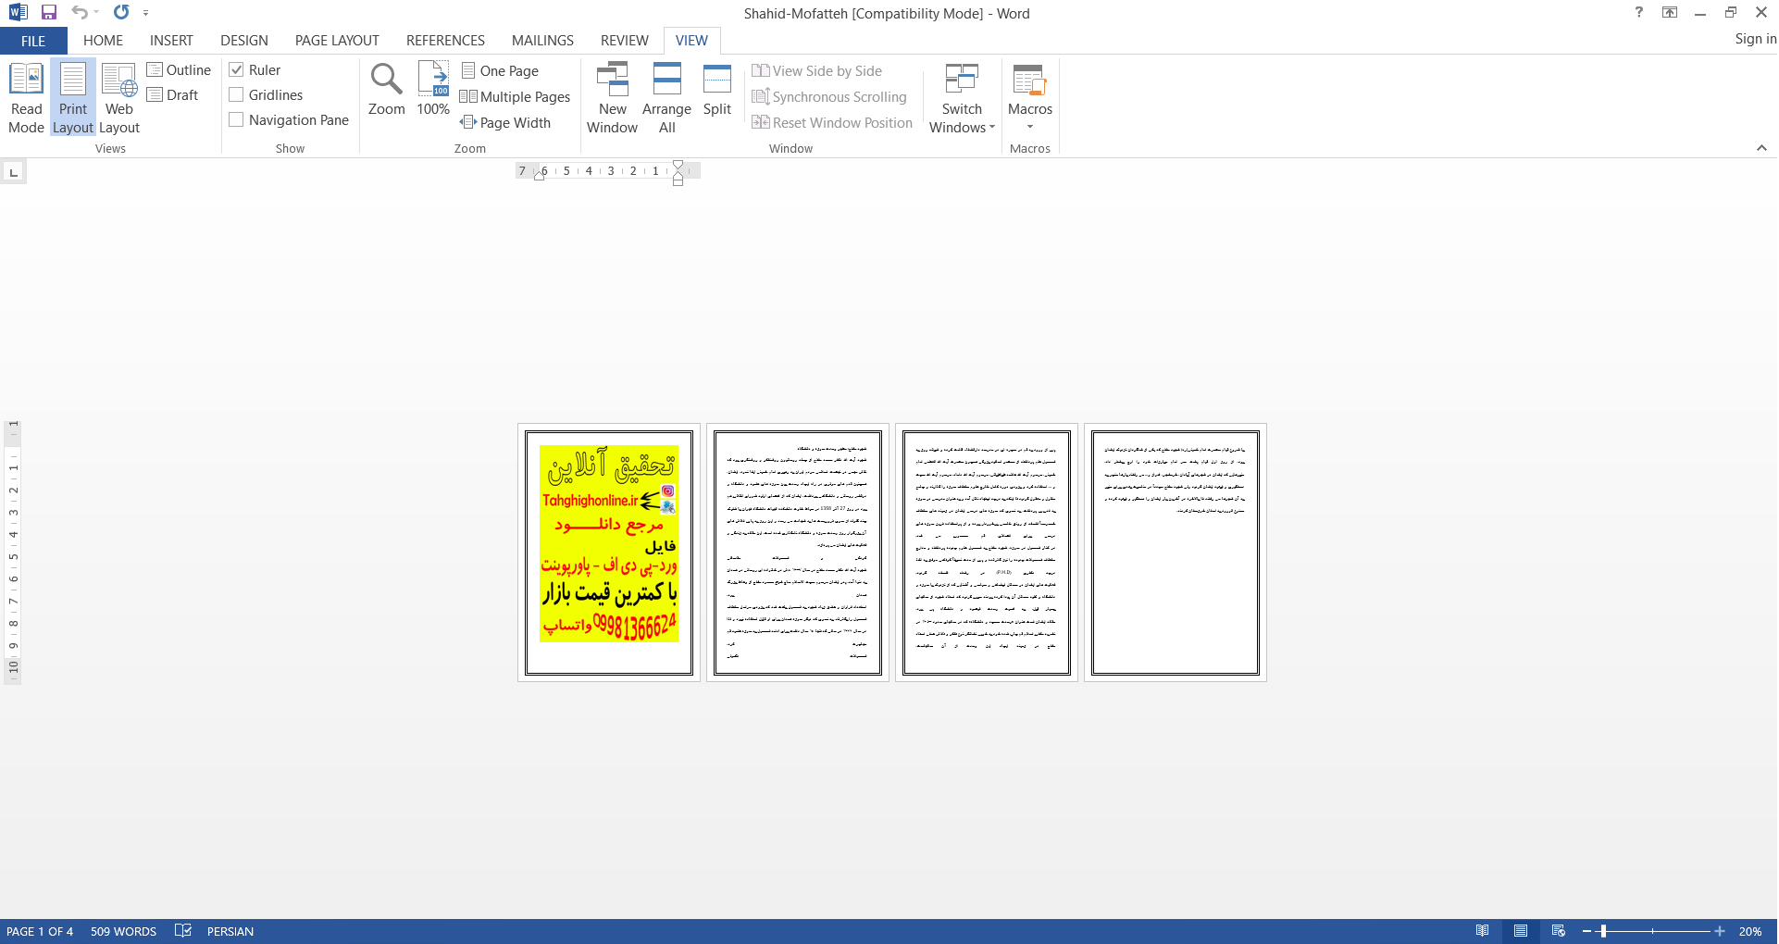Viewport: 1779px width, 944px height.
Task: Click Reset Window Position
Action: coord(832,123)
